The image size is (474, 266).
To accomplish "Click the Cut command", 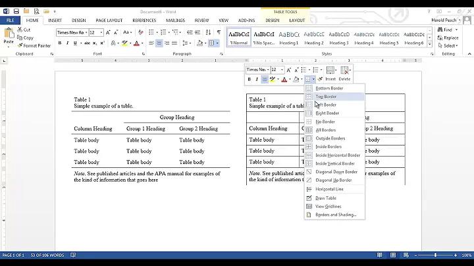I will tap(24, 30).
